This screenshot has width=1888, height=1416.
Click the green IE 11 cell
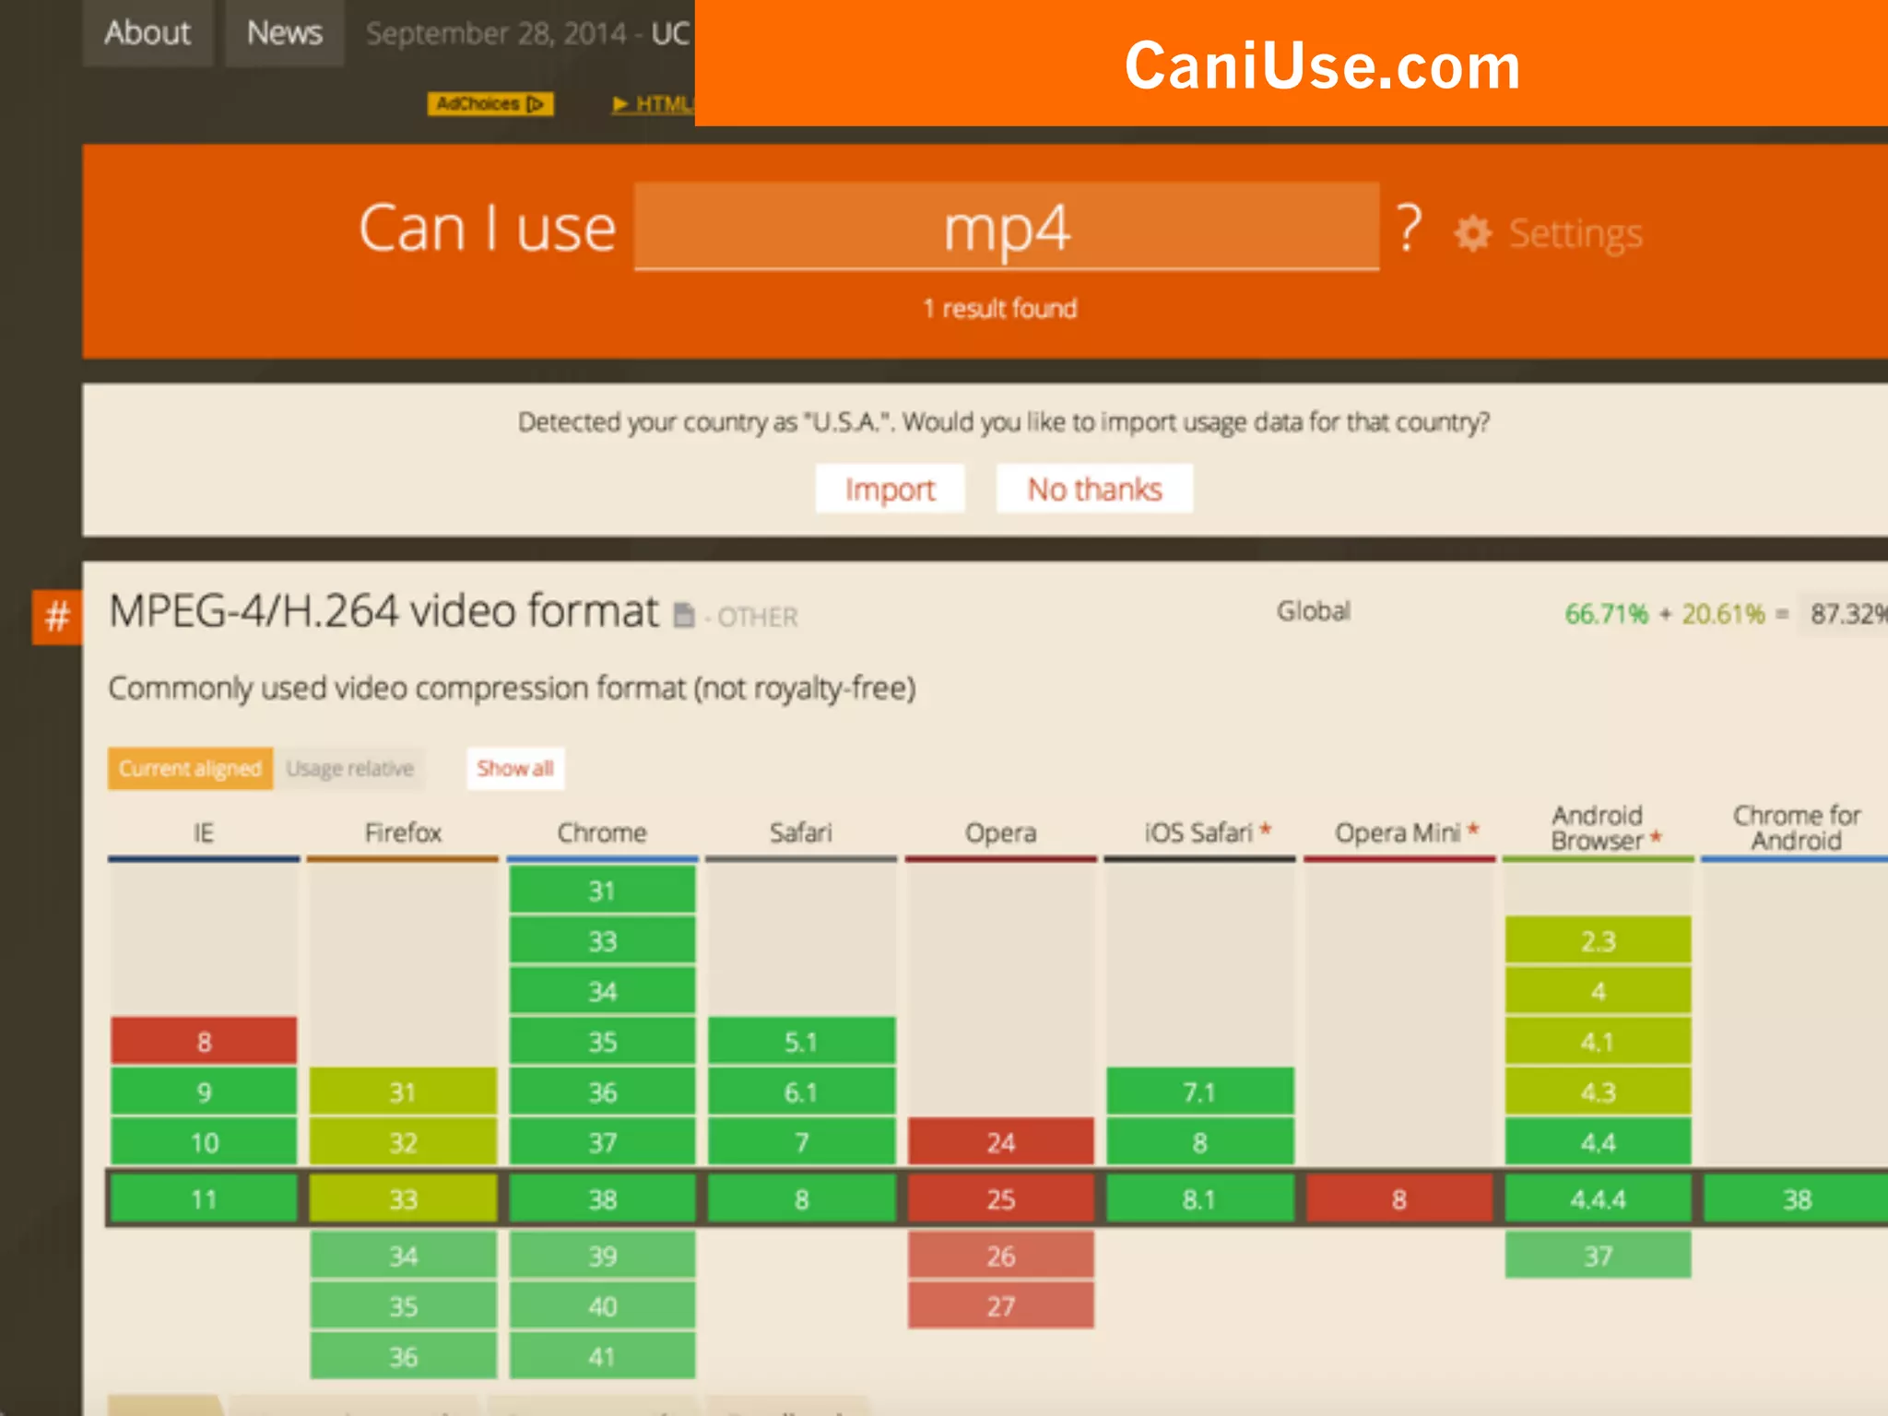(x=204, y=1199)
